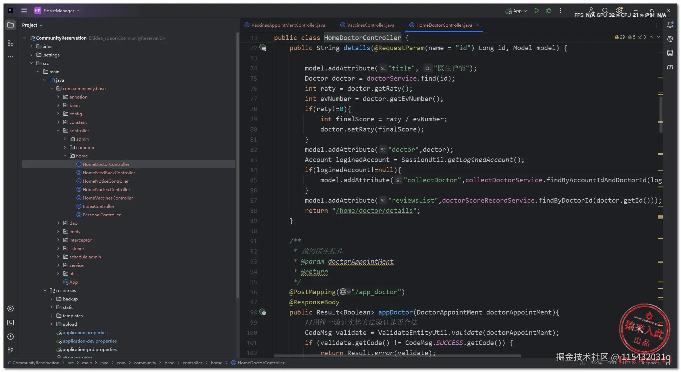Open the Terminal tool window

coord(11,323)
